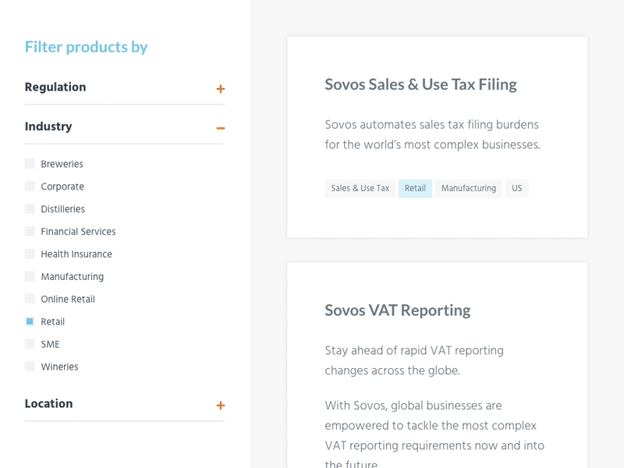
Task: Check the SME checkbox
Action: tap(30, 344)
